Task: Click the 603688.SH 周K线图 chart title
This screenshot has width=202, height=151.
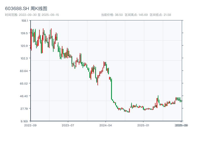Action: point(26,9)
